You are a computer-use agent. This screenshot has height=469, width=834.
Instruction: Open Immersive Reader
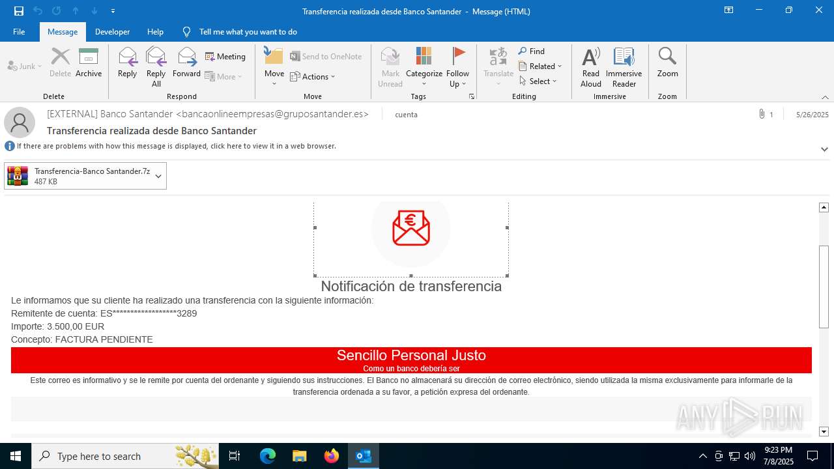(624, 67)
